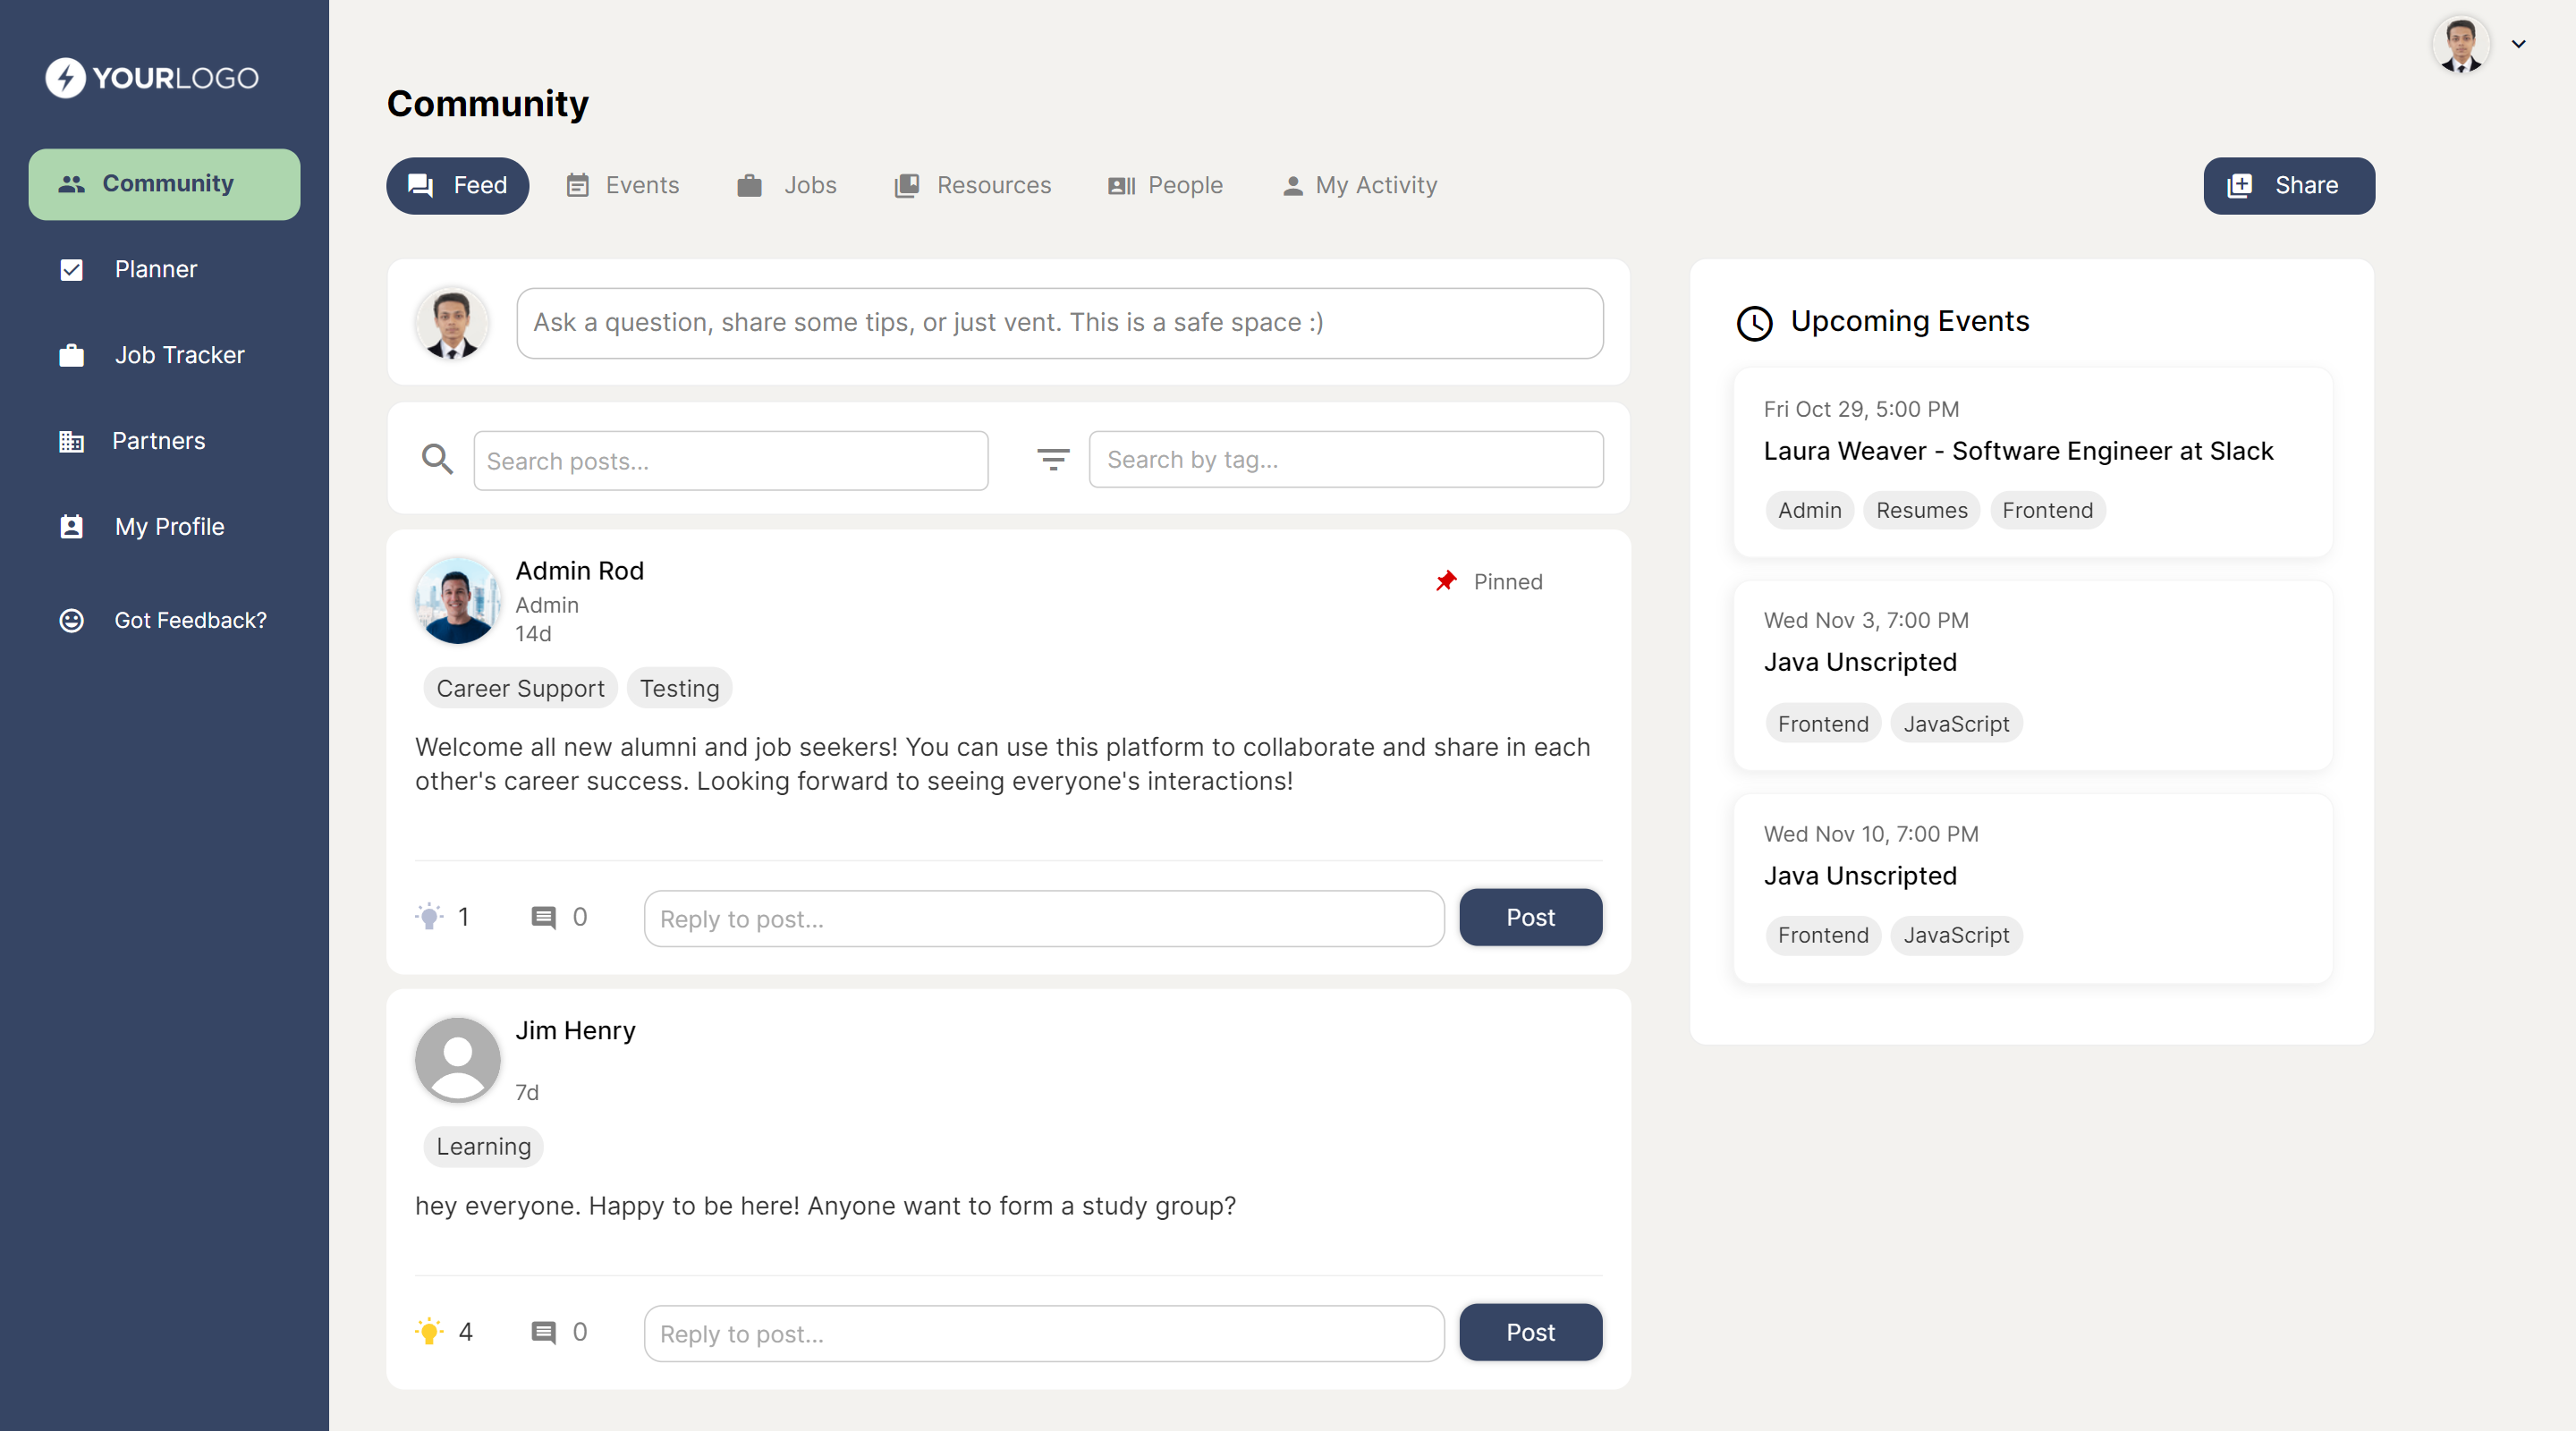This screenshot has width=2576, height=1431.
Task: Go to the My Activity tab
Action: (x=1361, y=185)
